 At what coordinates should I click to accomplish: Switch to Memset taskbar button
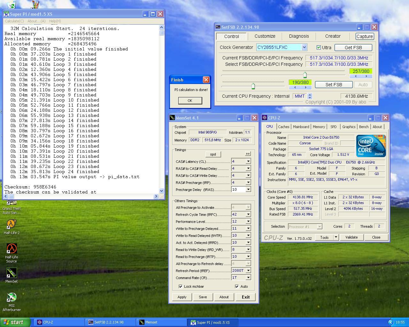tap(161, 322)
